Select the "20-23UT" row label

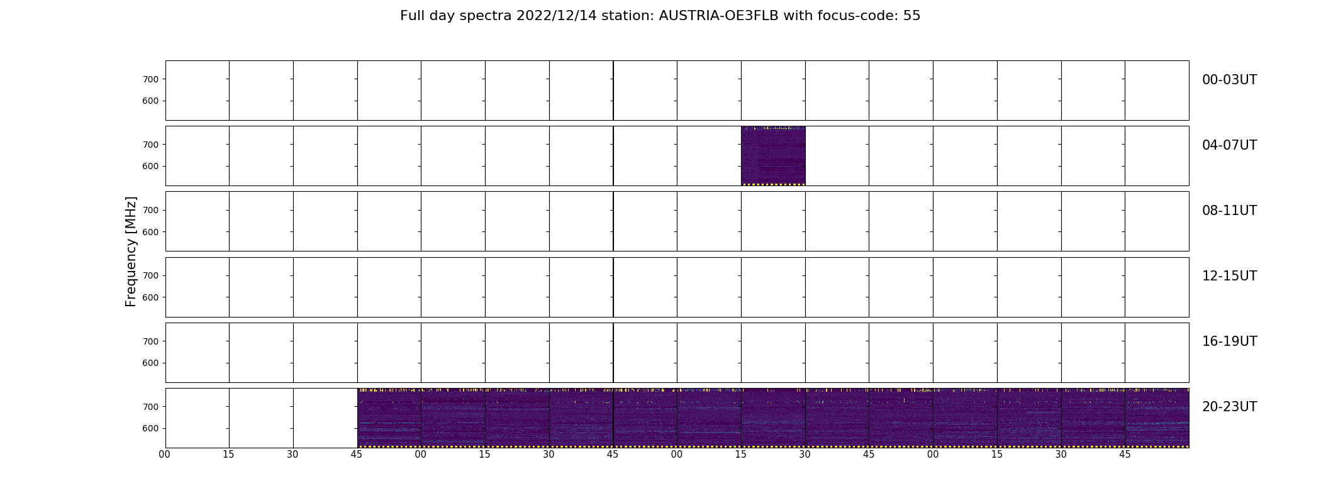click(x=1229, y=407)
